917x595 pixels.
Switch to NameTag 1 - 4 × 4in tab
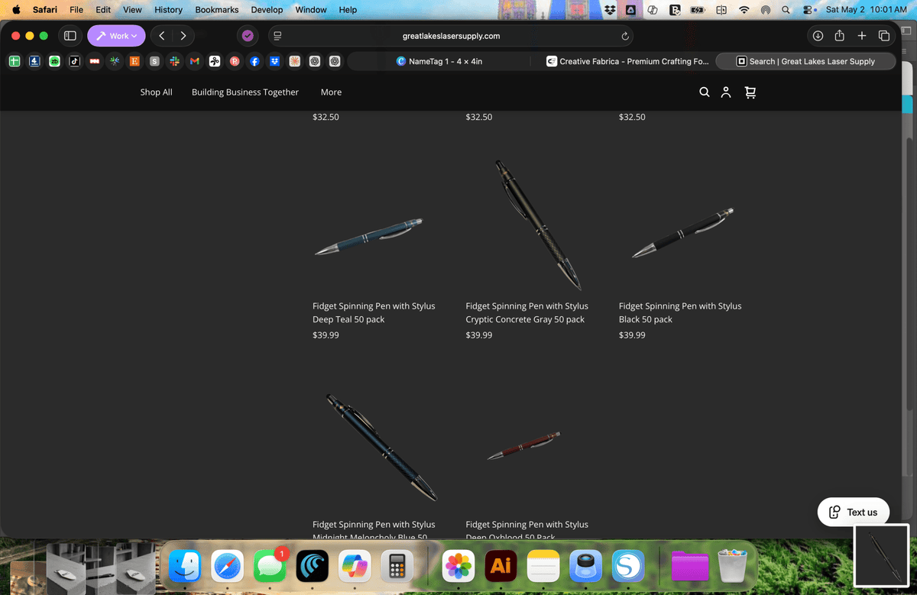pos(440,61)
